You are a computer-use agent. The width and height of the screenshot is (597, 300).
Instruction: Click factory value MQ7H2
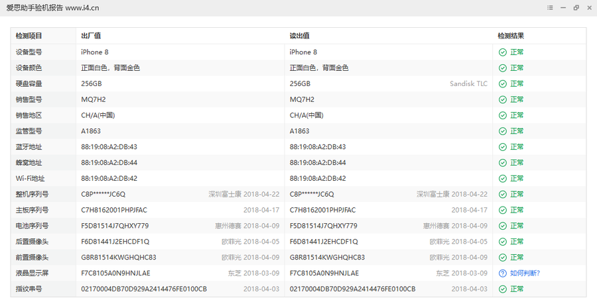tap(94, 99)
